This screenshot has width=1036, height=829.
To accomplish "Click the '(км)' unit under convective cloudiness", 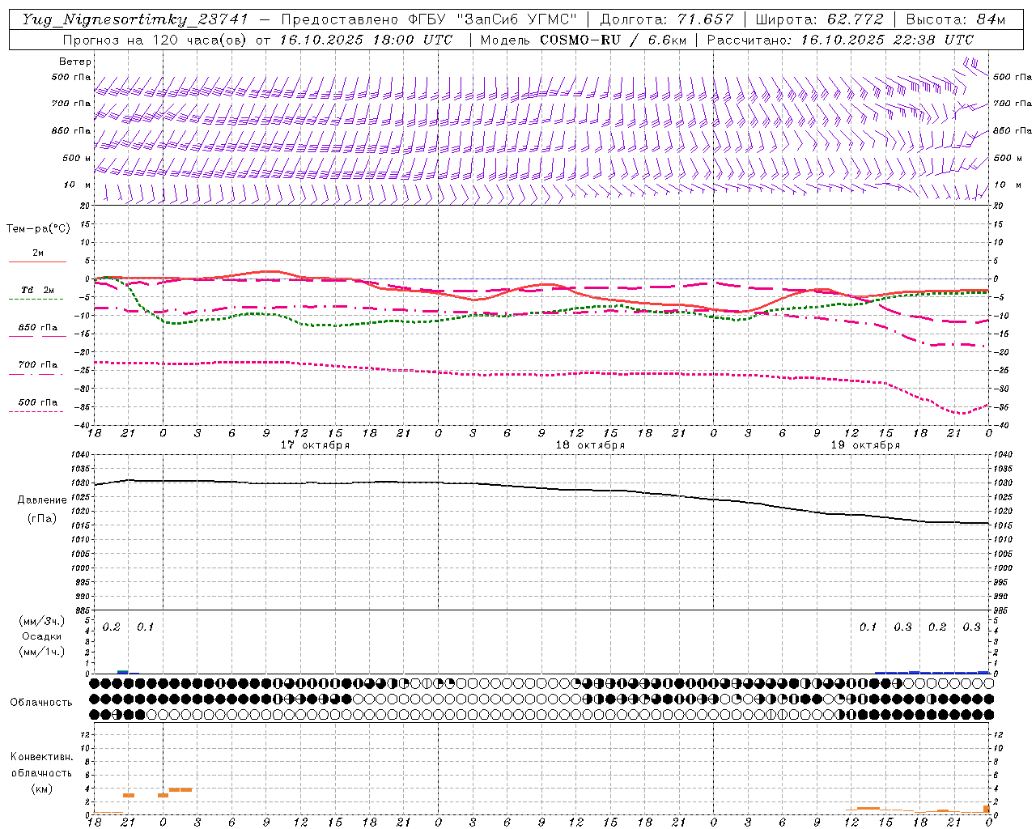I will click(x=41, y=789).
